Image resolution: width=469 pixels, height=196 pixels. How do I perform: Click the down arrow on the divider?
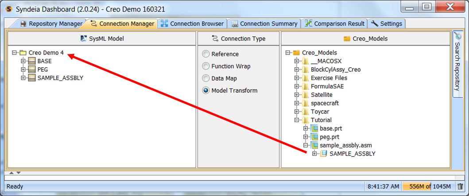[18, 173]
